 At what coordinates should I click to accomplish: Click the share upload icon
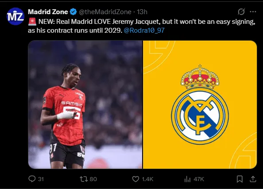click(253, 179)
